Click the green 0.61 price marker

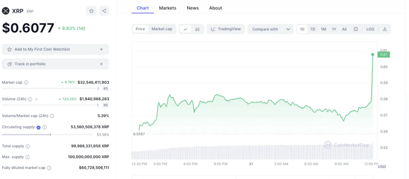point(384,55)
